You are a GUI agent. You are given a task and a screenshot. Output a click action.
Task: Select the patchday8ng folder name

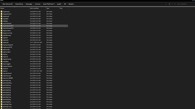[7, 99]
